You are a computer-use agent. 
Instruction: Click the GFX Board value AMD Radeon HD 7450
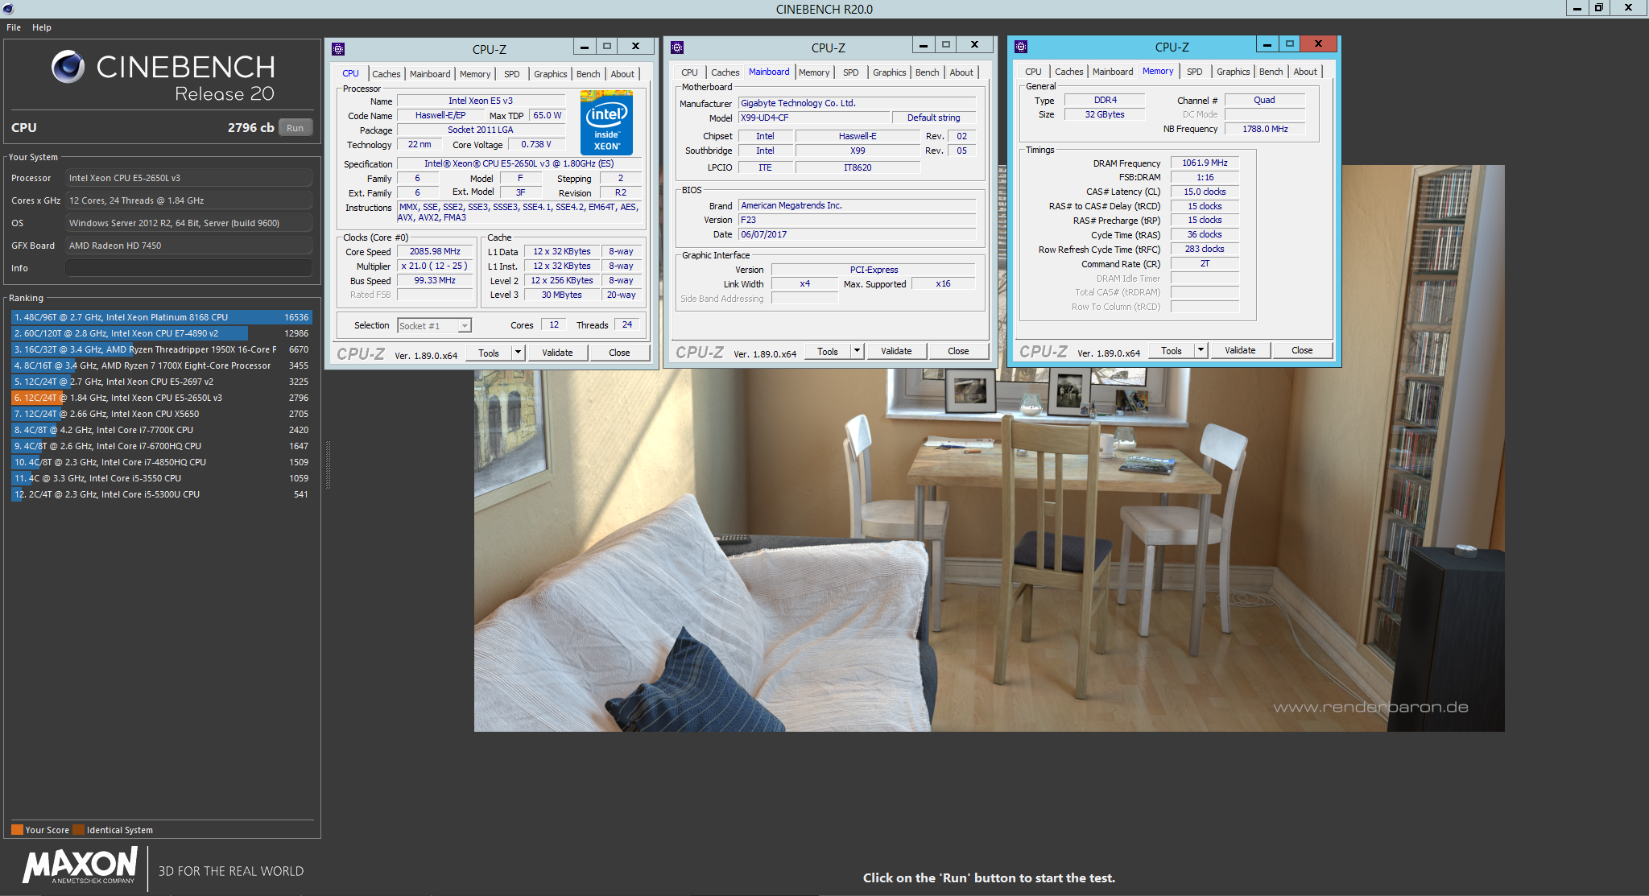click(x=188, y=246)
